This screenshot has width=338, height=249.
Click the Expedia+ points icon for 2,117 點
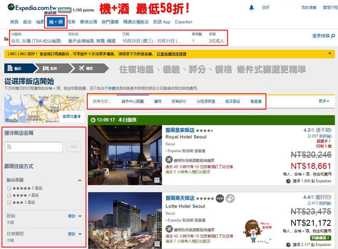[x=288, y=245]
